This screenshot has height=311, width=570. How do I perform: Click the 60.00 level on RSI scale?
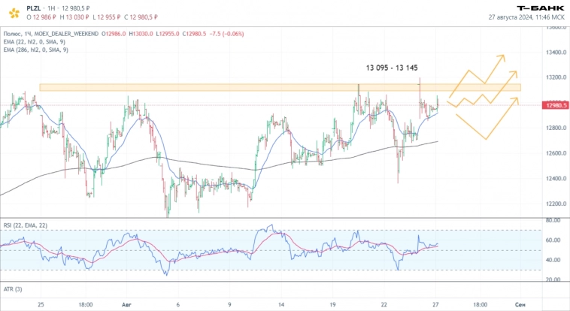(553, 240)
